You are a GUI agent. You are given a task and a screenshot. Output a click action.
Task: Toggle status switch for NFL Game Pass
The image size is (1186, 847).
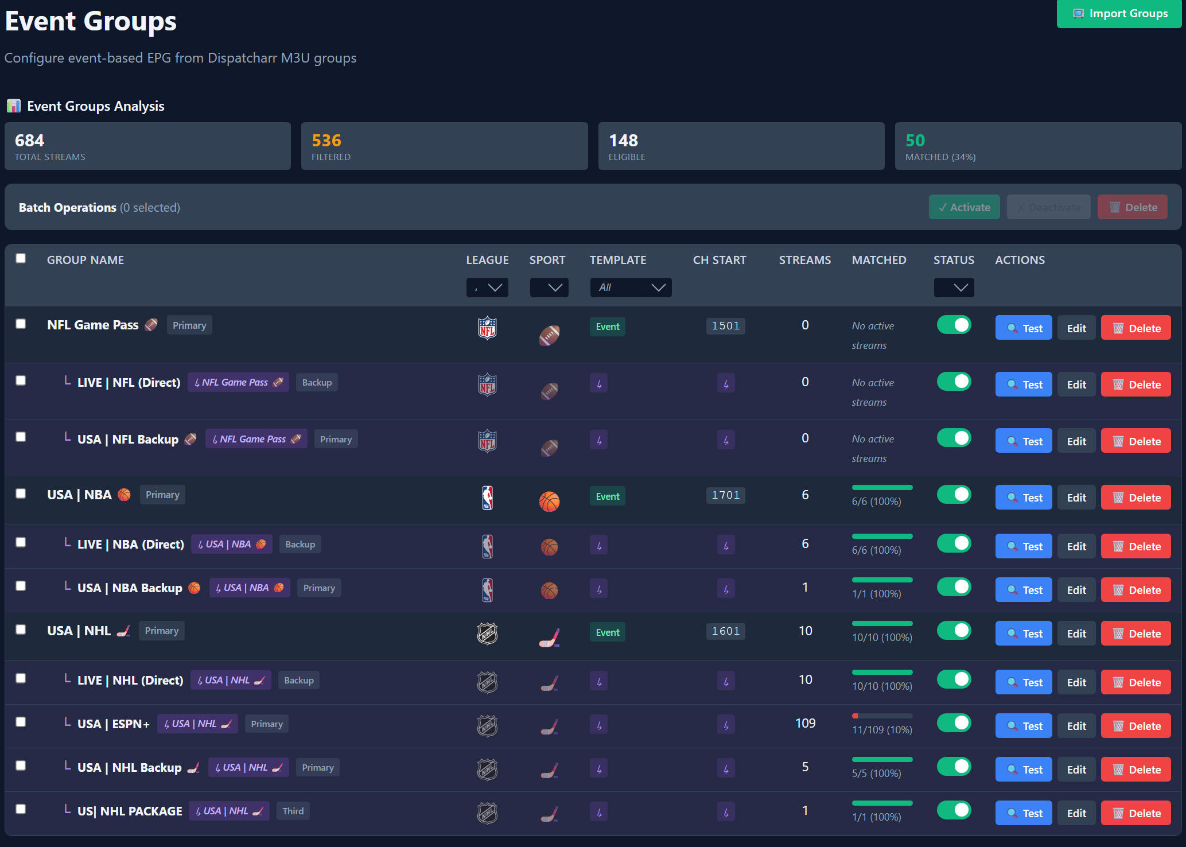(x=954, y=325)
